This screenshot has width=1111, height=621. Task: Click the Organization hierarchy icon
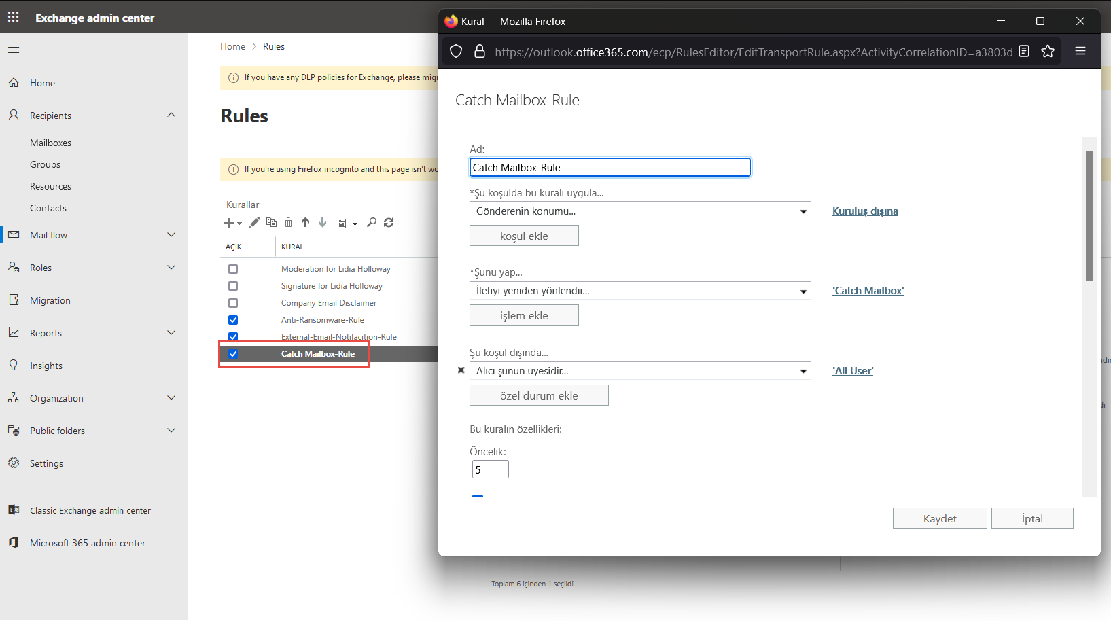coord(14,398)
